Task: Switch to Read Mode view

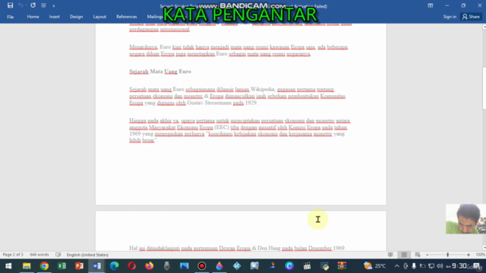Action: click(x=390, y=255)
